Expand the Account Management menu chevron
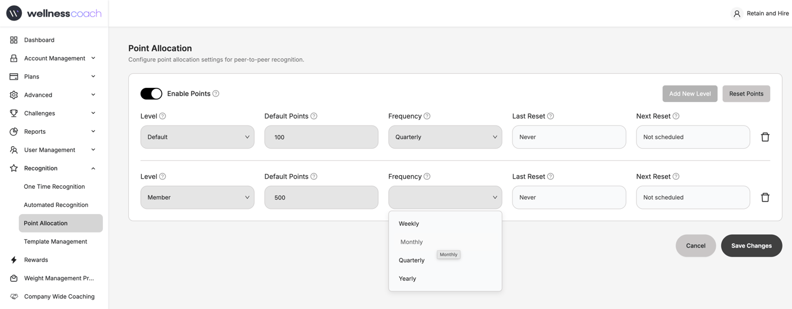Viewport: 792px width, 309px height. pos(93,58)
